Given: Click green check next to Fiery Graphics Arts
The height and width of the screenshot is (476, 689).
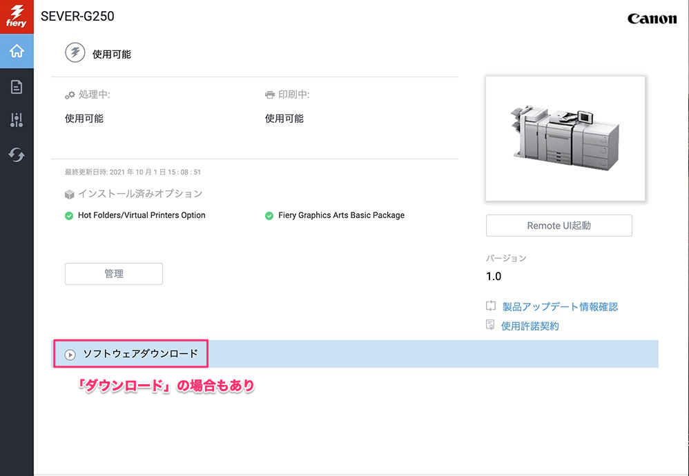Looking at the screenshot, I should point(269,216).
